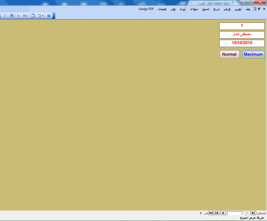Open the ملف menu
Screen dimensions: 267x221
[x=248, y=9]
